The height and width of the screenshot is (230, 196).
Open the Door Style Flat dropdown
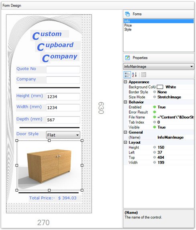point(77,135)
